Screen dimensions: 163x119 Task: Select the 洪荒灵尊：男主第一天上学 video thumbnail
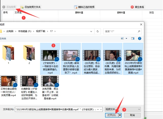click(x=50, y=81)
